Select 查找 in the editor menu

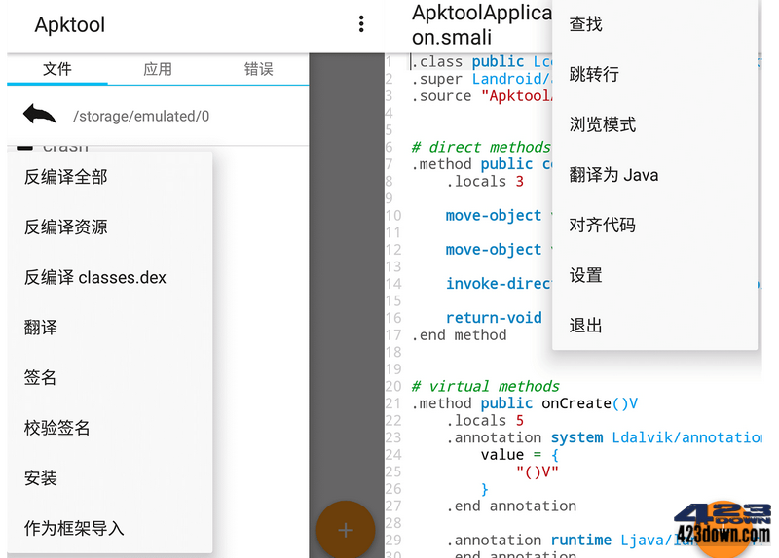pos(586,24)
